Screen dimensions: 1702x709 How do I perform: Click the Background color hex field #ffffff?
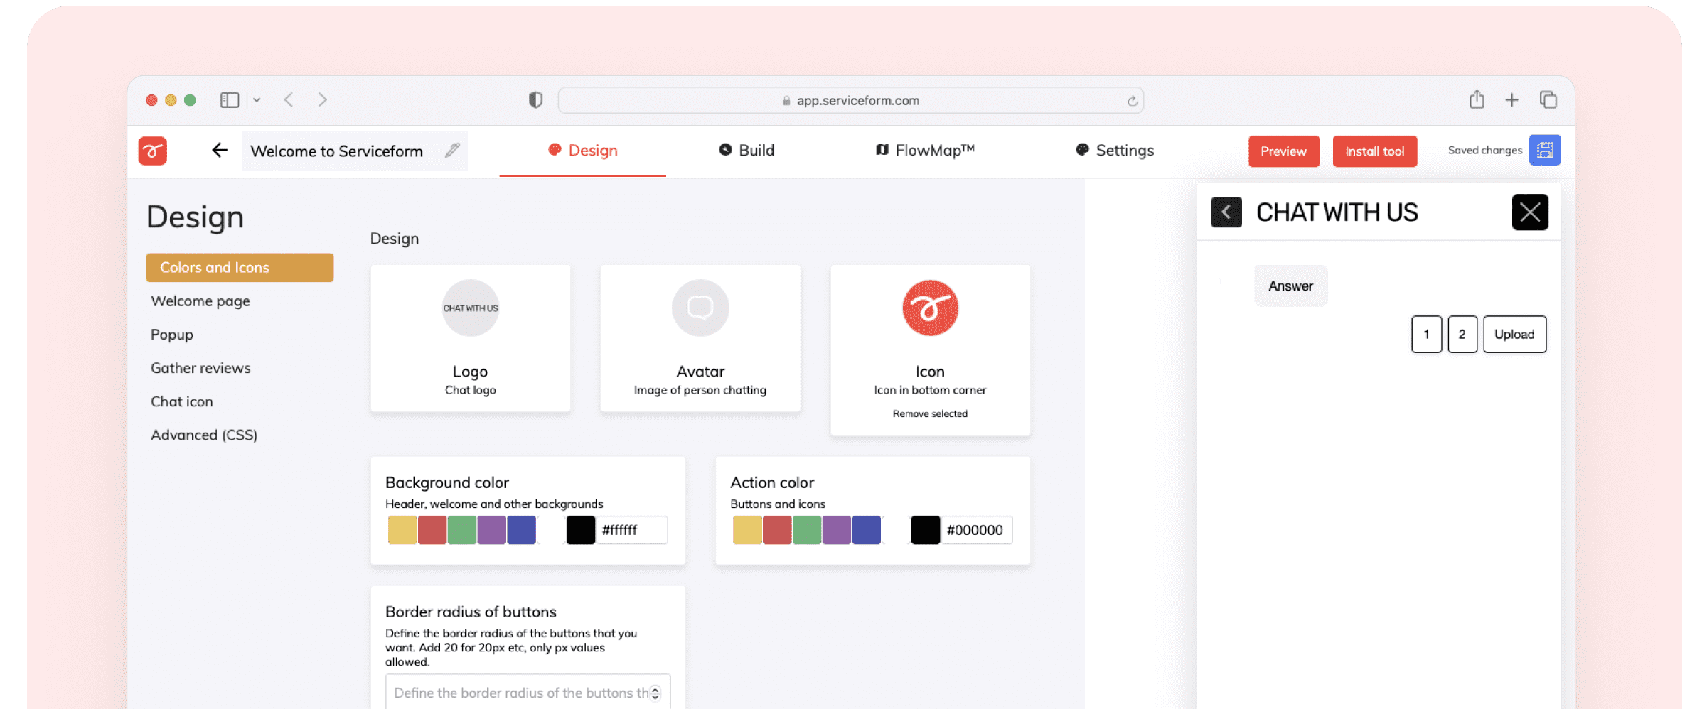(632, 530)
